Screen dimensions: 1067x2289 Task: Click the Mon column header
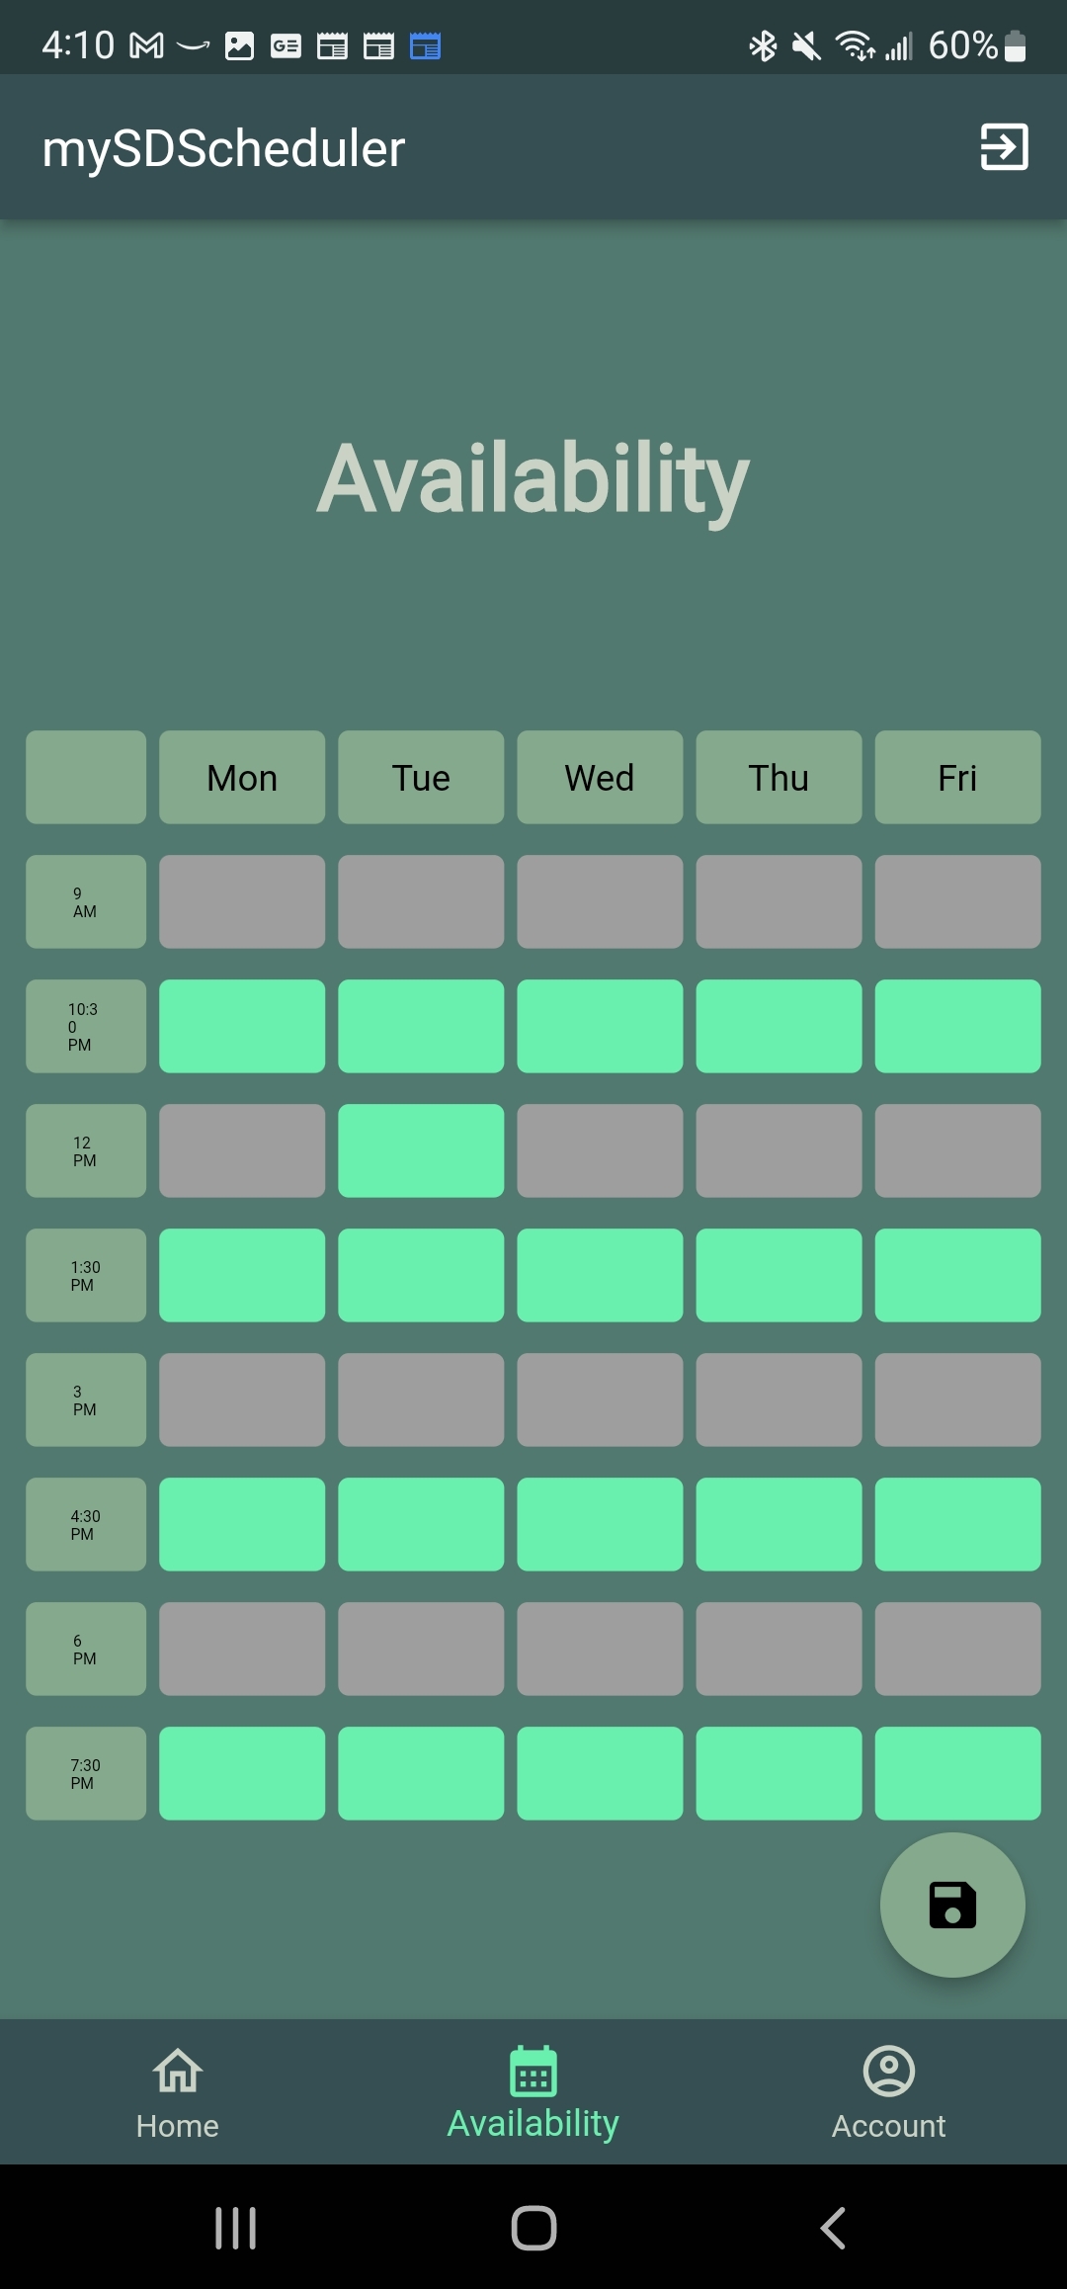coord(241,778)
